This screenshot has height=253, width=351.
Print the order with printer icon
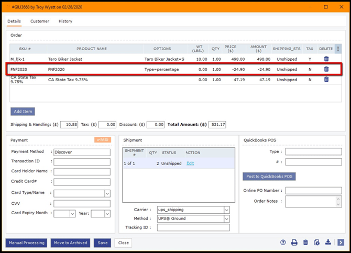294,243
